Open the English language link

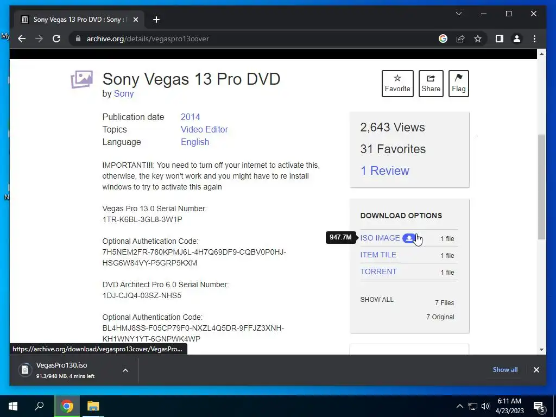(x=195, y=142)
